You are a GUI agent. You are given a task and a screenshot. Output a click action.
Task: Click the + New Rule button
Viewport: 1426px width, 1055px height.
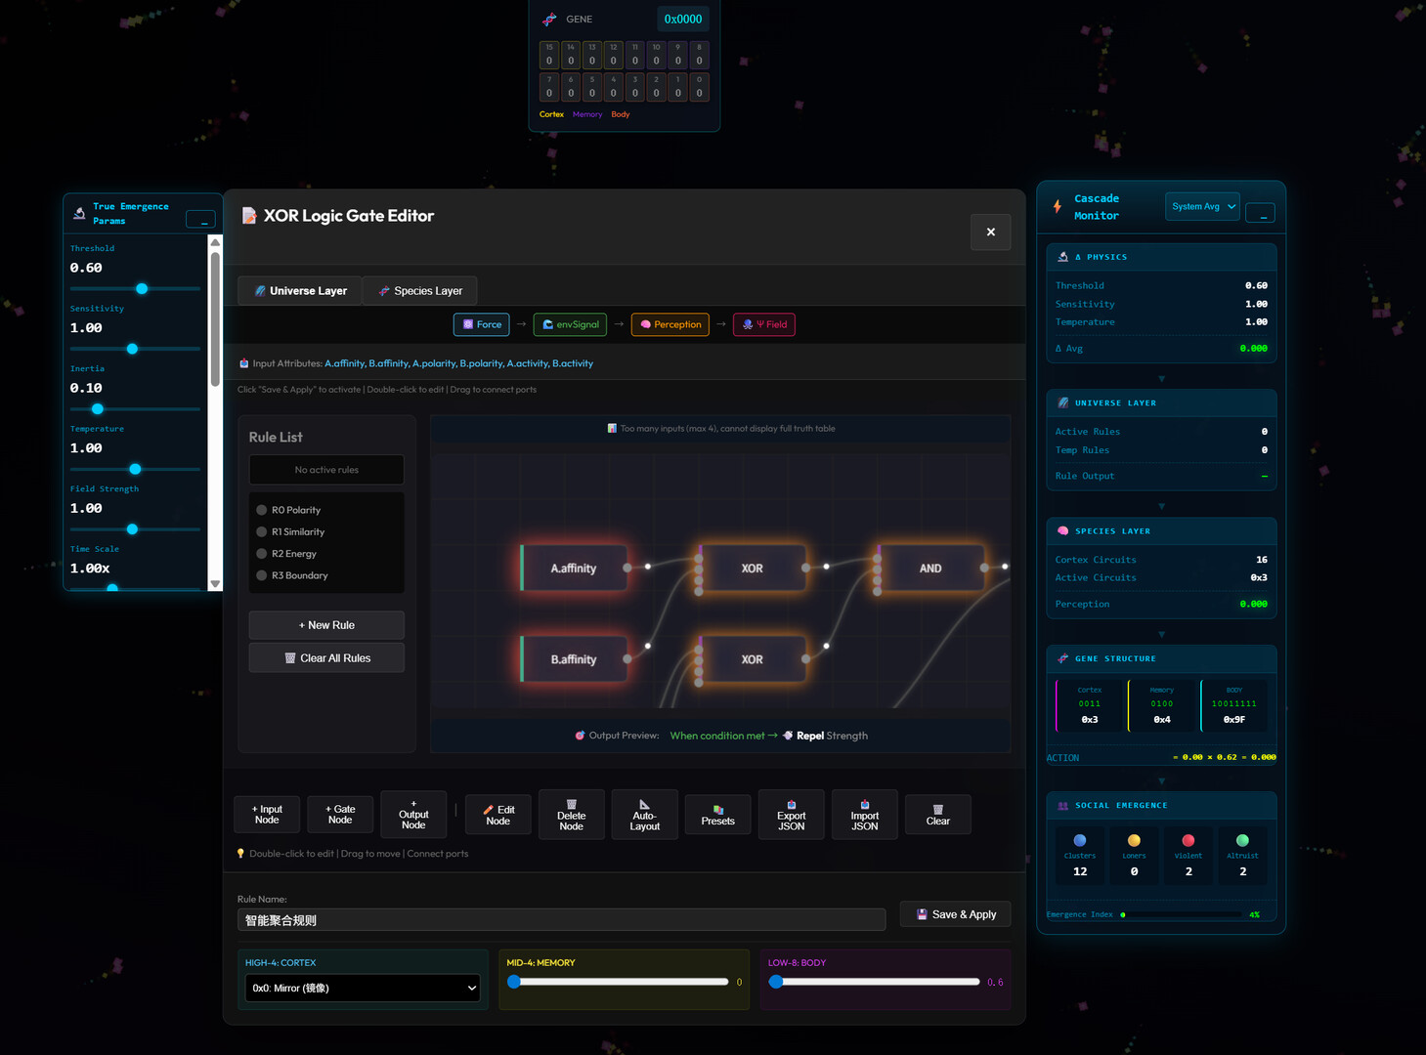[x=326, y=625]
